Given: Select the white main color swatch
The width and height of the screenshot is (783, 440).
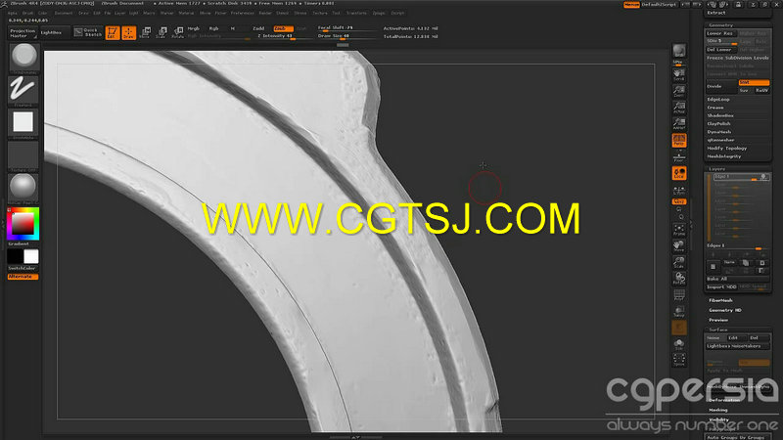Looking at the screenshot, I should click(x=31, y=256).
